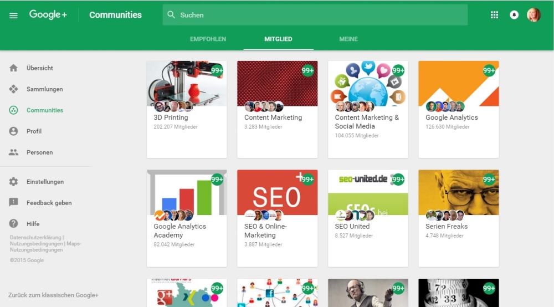Open the Google apps grid

tap(495, 15)
